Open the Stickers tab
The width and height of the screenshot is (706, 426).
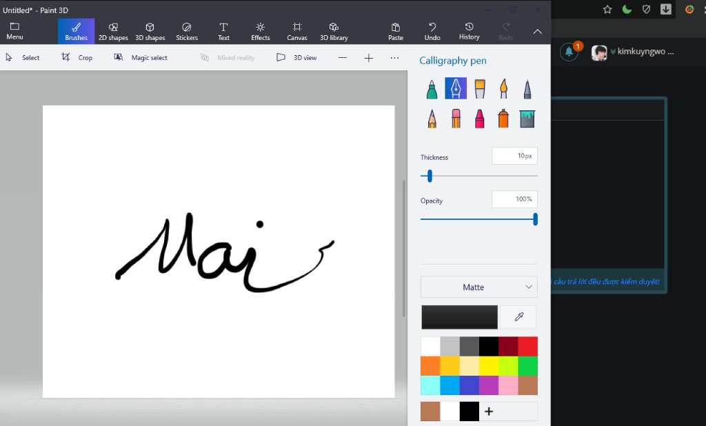point(187,31)
